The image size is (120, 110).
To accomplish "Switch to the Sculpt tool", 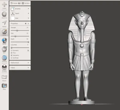I will pos(4,32).
